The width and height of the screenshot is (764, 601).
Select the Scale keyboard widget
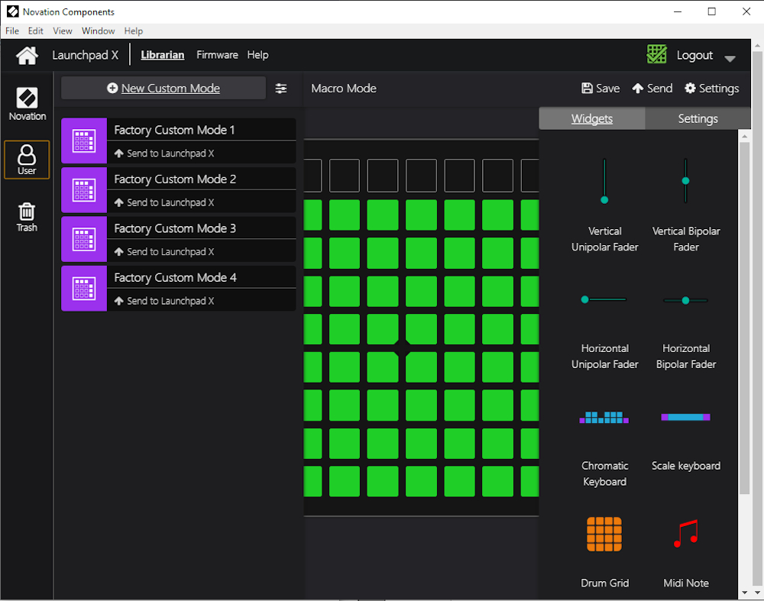685,417
